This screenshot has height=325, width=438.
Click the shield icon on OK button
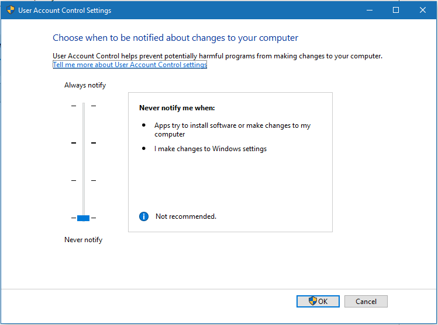click(x=313, y=301)
